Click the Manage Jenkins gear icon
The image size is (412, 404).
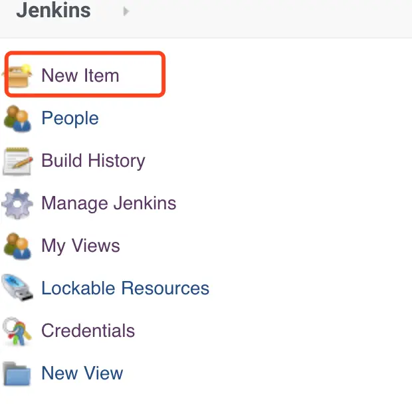click(17, 203)
